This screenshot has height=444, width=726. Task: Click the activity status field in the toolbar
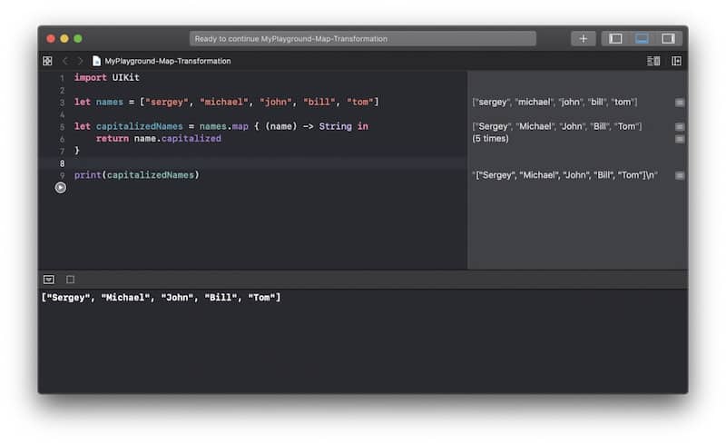point(362,38)
